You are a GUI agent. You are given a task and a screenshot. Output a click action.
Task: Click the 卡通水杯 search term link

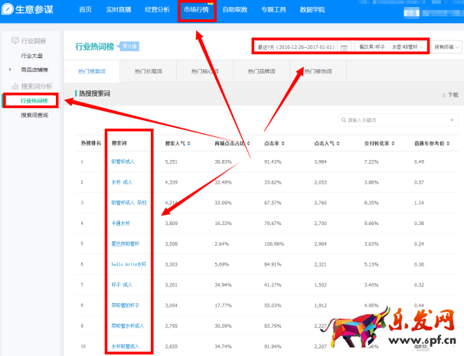click(x=121, y=223)
